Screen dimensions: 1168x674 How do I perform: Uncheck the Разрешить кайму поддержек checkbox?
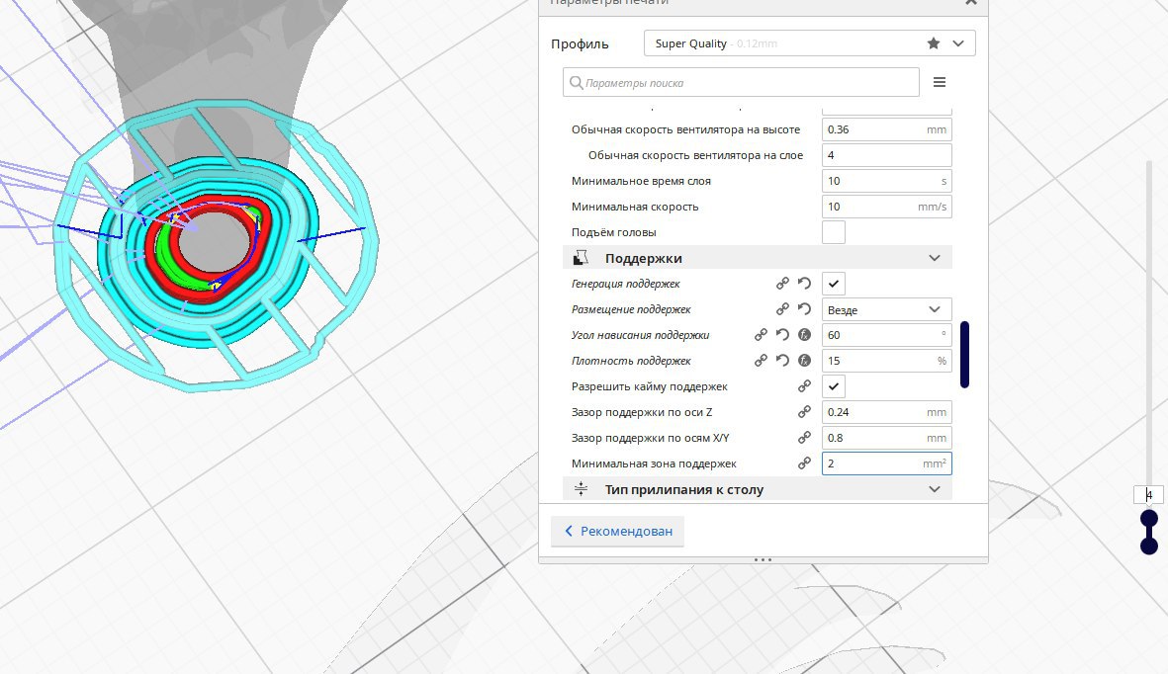pyautogui.click(x=834, y=386)
